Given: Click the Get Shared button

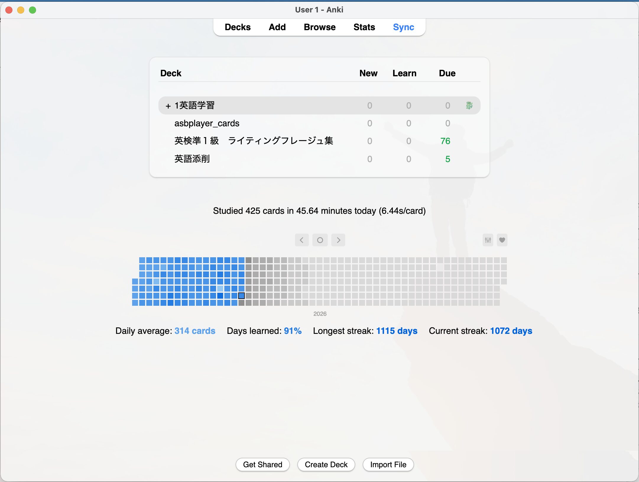Looking at the screenshot, I should (262, 465).
